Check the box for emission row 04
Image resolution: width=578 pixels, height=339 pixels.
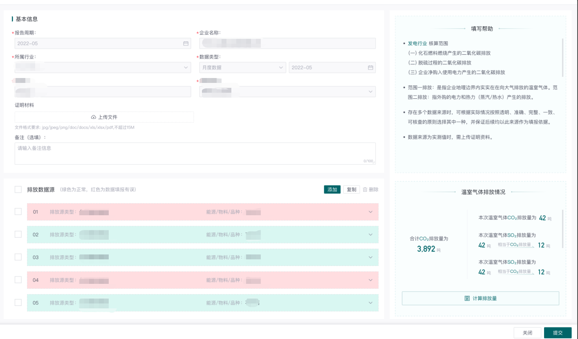(18, 279)
